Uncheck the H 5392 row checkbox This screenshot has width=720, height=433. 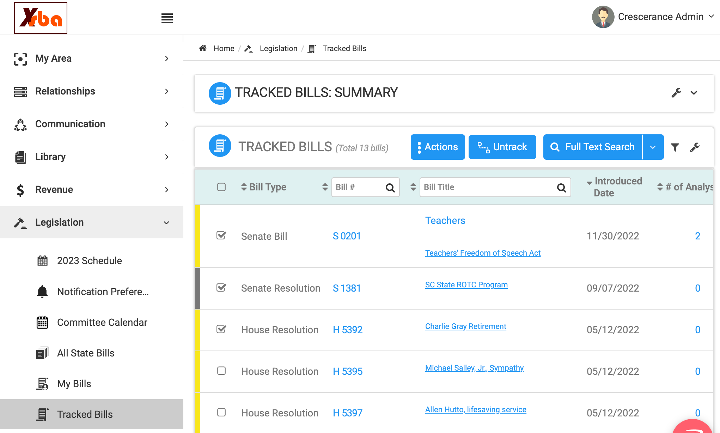pyautogui.click(x=221, y=329)
